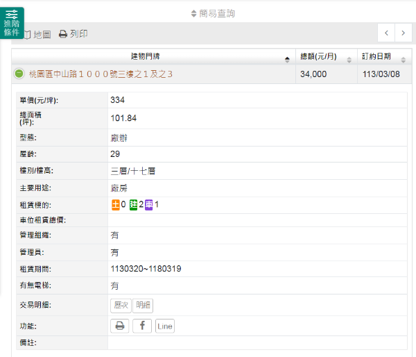Go to the next page arrow
The height and width of the screenshot is (357, 416).
[x=404, y=33]
